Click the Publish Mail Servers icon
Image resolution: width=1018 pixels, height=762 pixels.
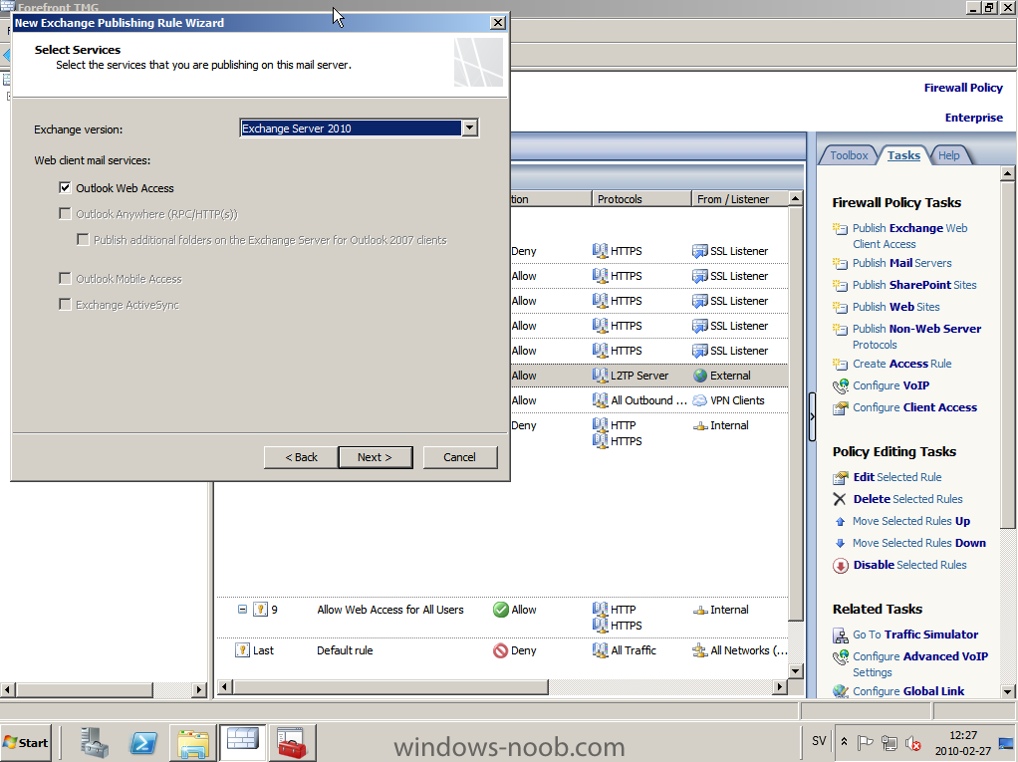pyautogui.click(x=840, y=264)
